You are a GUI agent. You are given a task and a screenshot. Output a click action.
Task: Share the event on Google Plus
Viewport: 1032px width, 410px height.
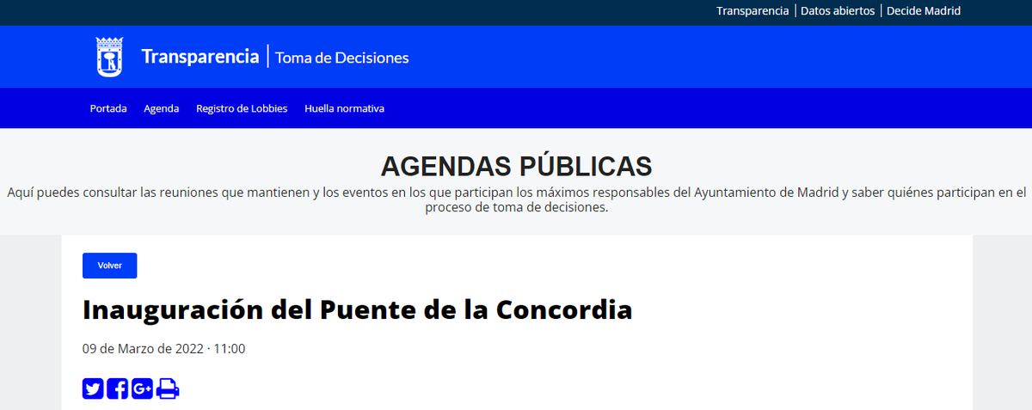click(143, 389)
